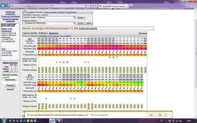Open the browser home icon
The width and height of the screenshot is (197, 123).
[187, 6]
